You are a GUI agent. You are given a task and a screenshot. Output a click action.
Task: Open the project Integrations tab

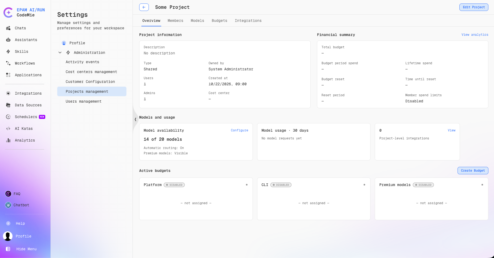[248, 21]
